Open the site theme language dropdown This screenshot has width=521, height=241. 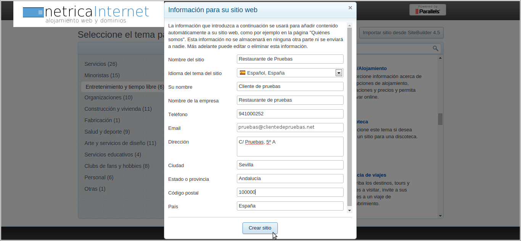pyautogui.click(x=338, y=73)
